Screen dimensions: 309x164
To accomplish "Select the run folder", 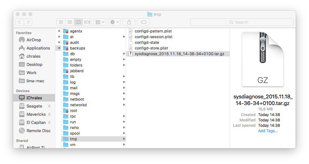I will (x=94, y=122).
